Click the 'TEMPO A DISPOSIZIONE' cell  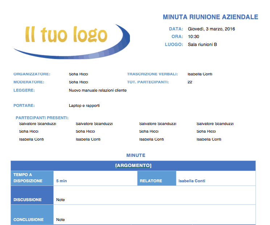pos(32,178)
